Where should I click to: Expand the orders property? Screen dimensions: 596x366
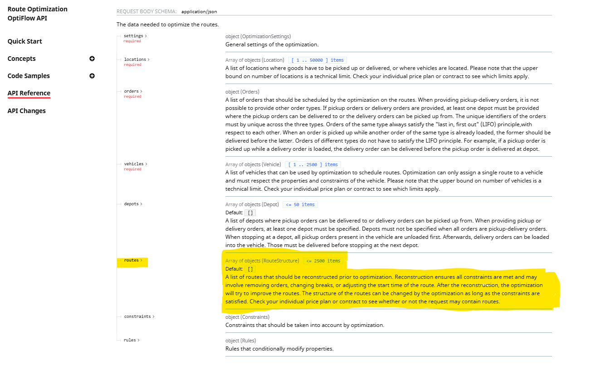133,91
